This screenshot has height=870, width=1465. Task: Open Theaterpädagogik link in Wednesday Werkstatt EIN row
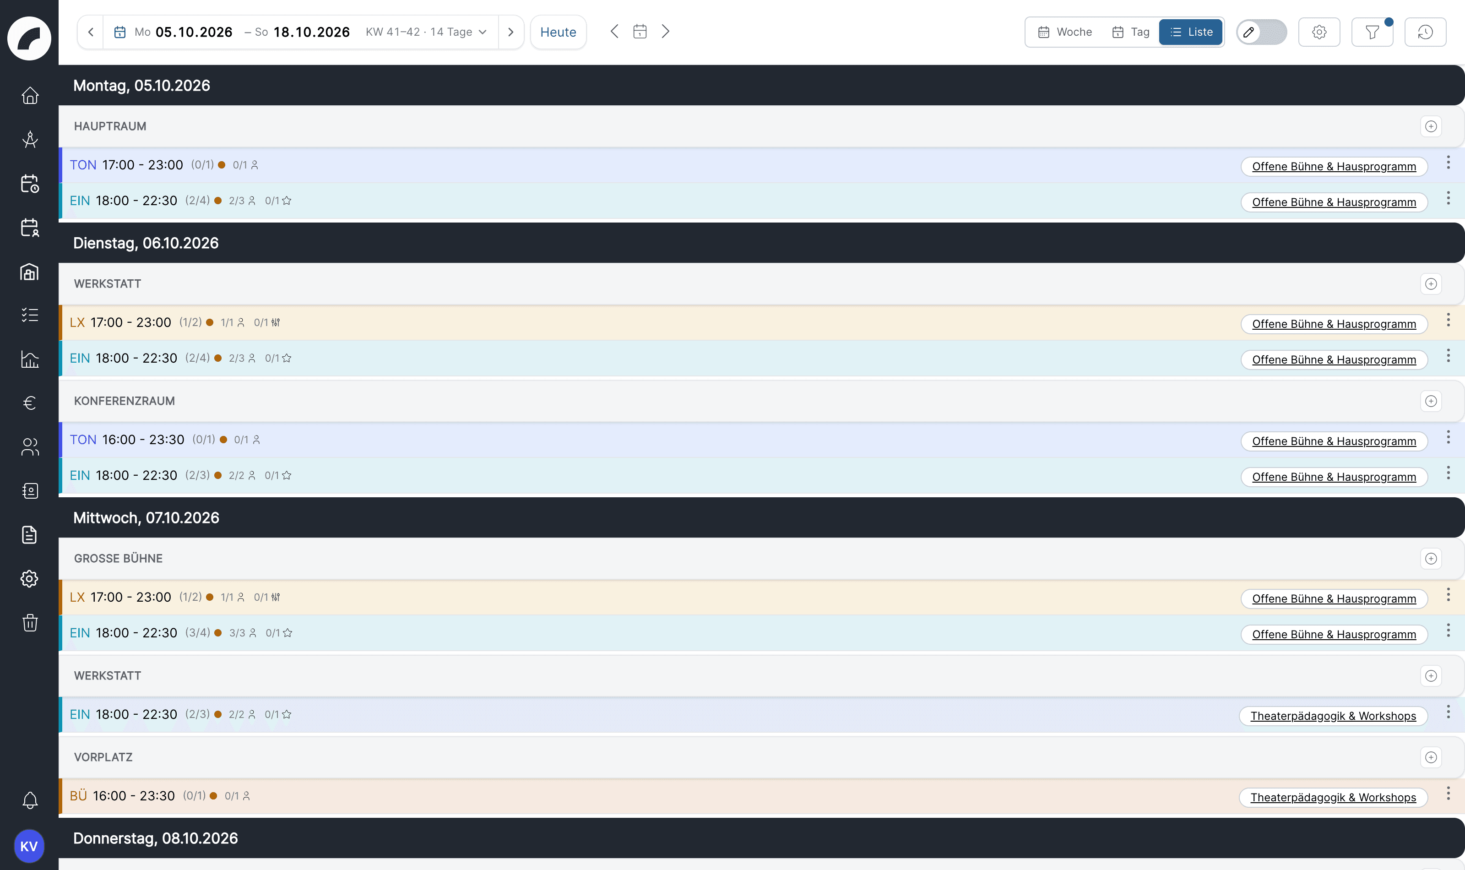[x=1333, y=716]
